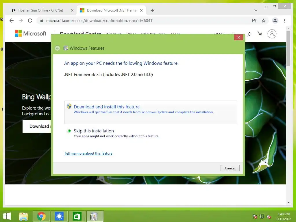Close the Download Microsoft .NET tab
The width and height of the screenshot is (296, 222).
[x=141, y=10]
